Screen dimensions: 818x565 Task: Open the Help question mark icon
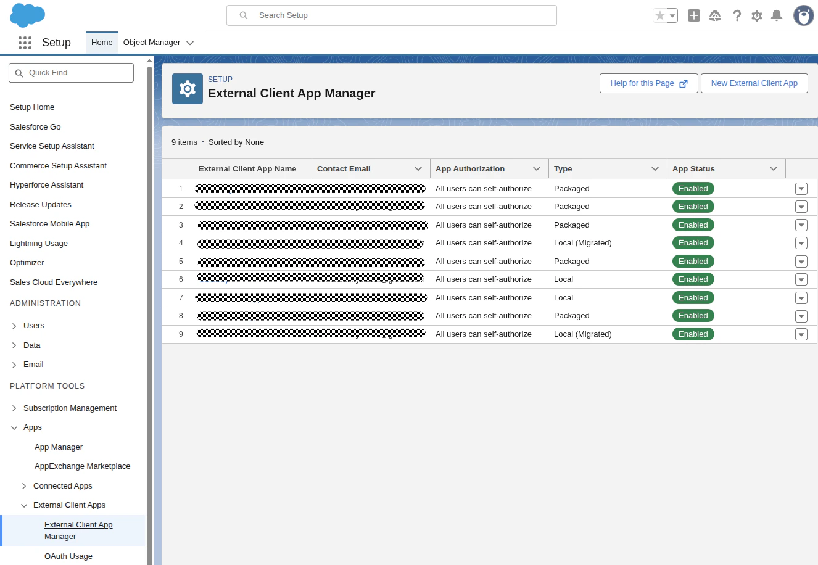pyautogui.click(x=737, y=15)
